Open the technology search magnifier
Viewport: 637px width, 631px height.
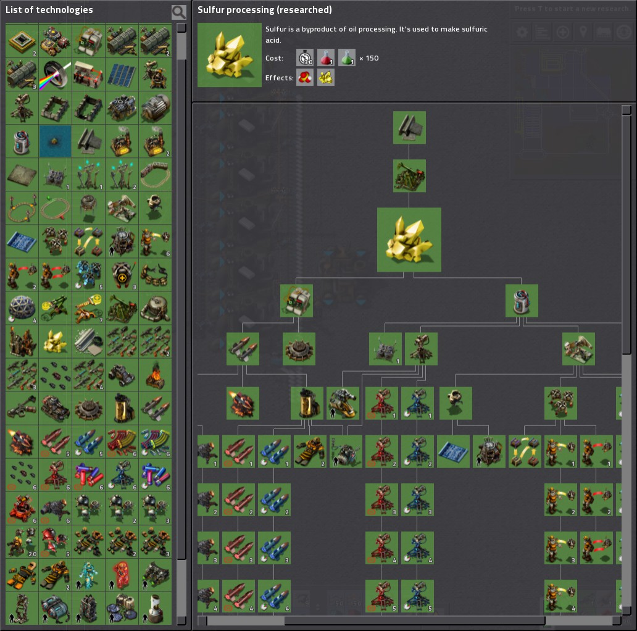[179, 12]
